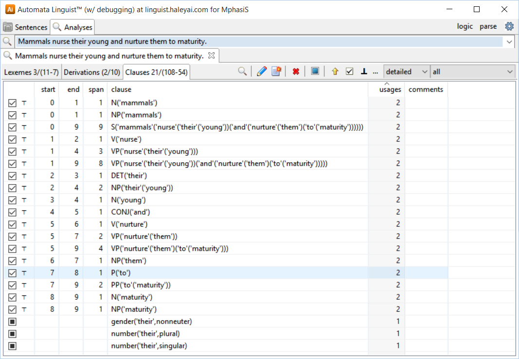Toggle the gender('their',nonneuter) checkbox

[12, 322]
